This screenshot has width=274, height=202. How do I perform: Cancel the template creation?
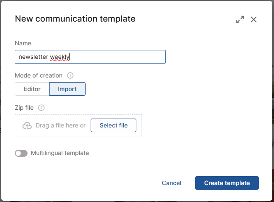click(x=172, y=183)
